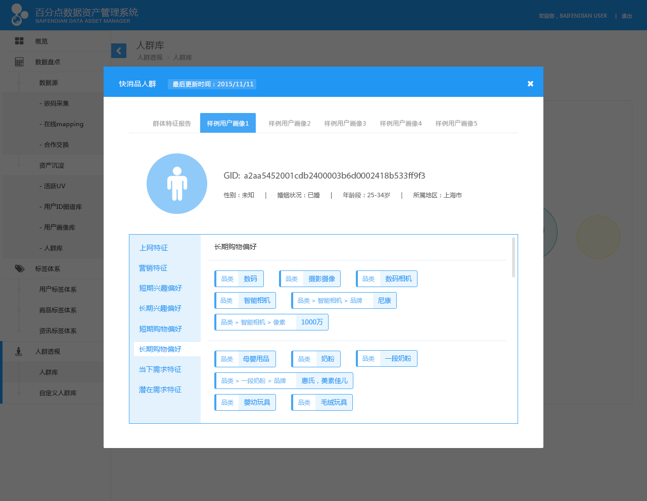This screenshot has height=501, width=647.
Task: Click the 尼康 brand tag
Action: point(344,301)
